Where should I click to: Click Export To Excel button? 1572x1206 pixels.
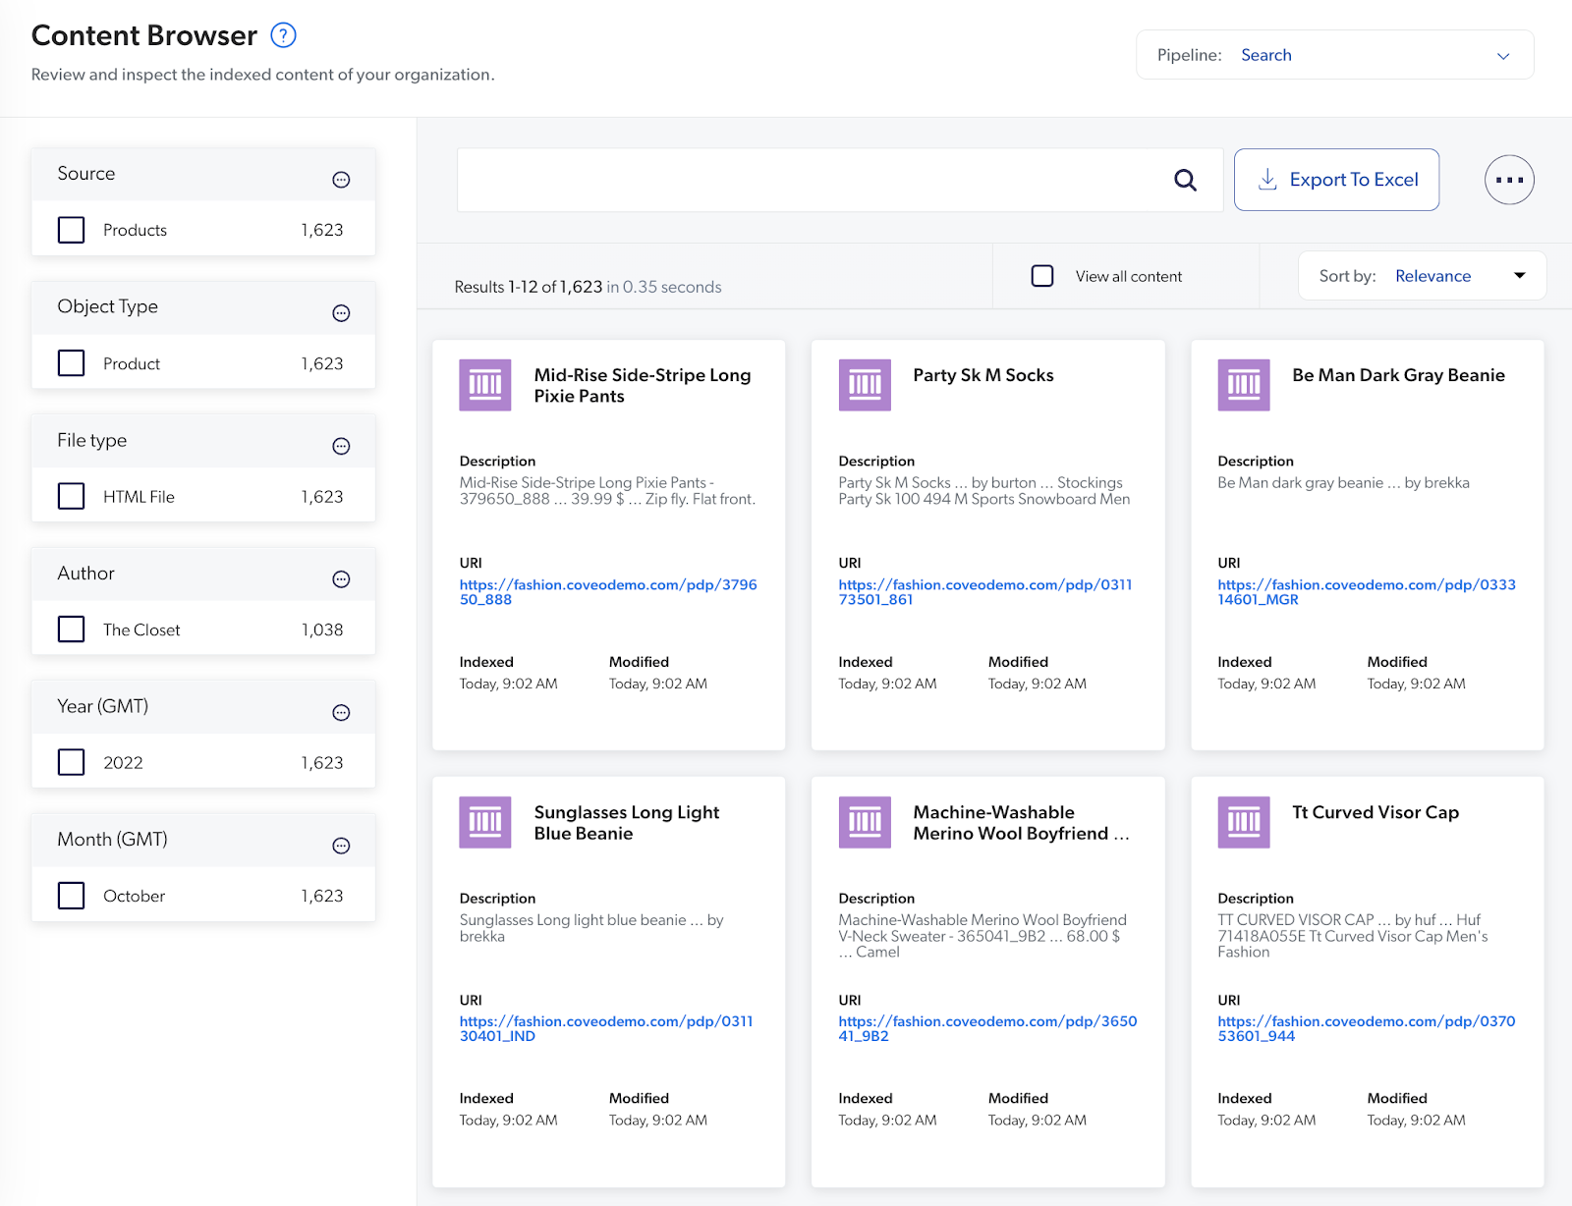[x=1336, y=180]
